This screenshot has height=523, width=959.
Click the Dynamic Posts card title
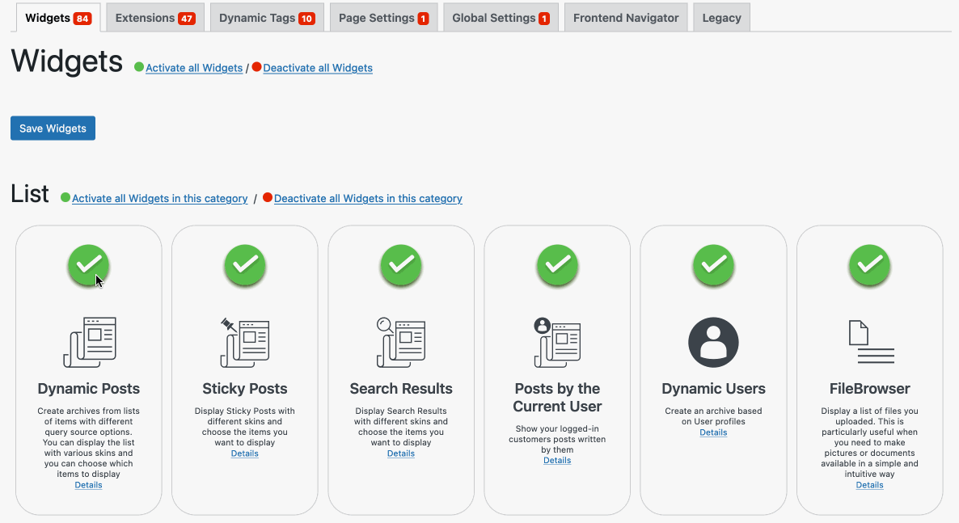pyautogui.click(x=89, y=389)
